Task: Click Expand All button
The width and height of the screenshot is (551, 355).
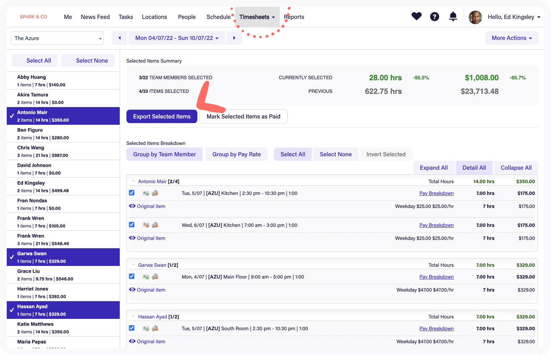Action: (x=434, y=168)
